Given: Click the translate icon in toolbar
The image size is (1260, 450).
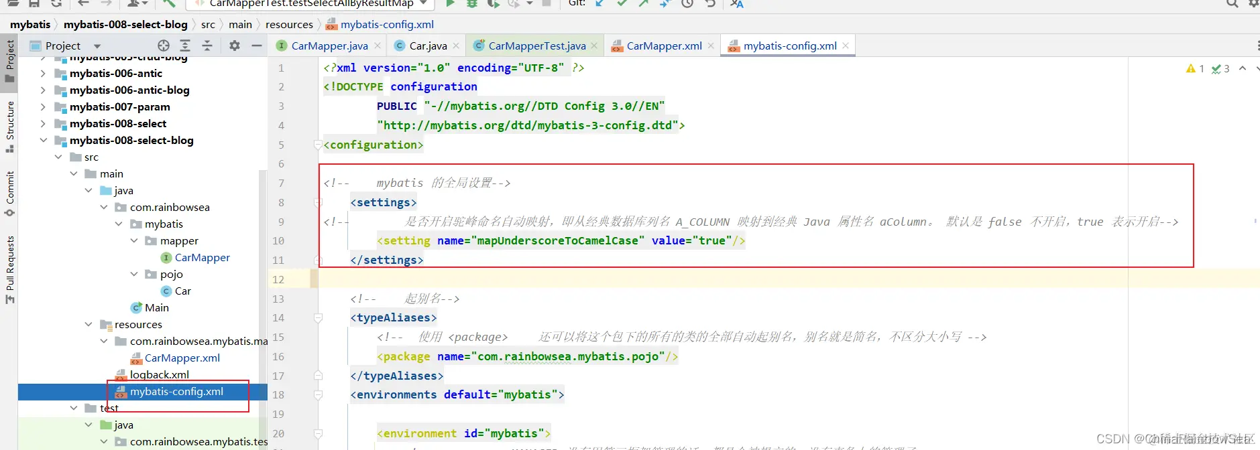Looking at the screenshot, I should 737,3.
